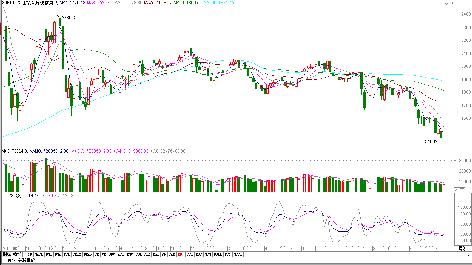Zoom out with the minus button
The image size is (472, 265).
(x=462, y=254)
